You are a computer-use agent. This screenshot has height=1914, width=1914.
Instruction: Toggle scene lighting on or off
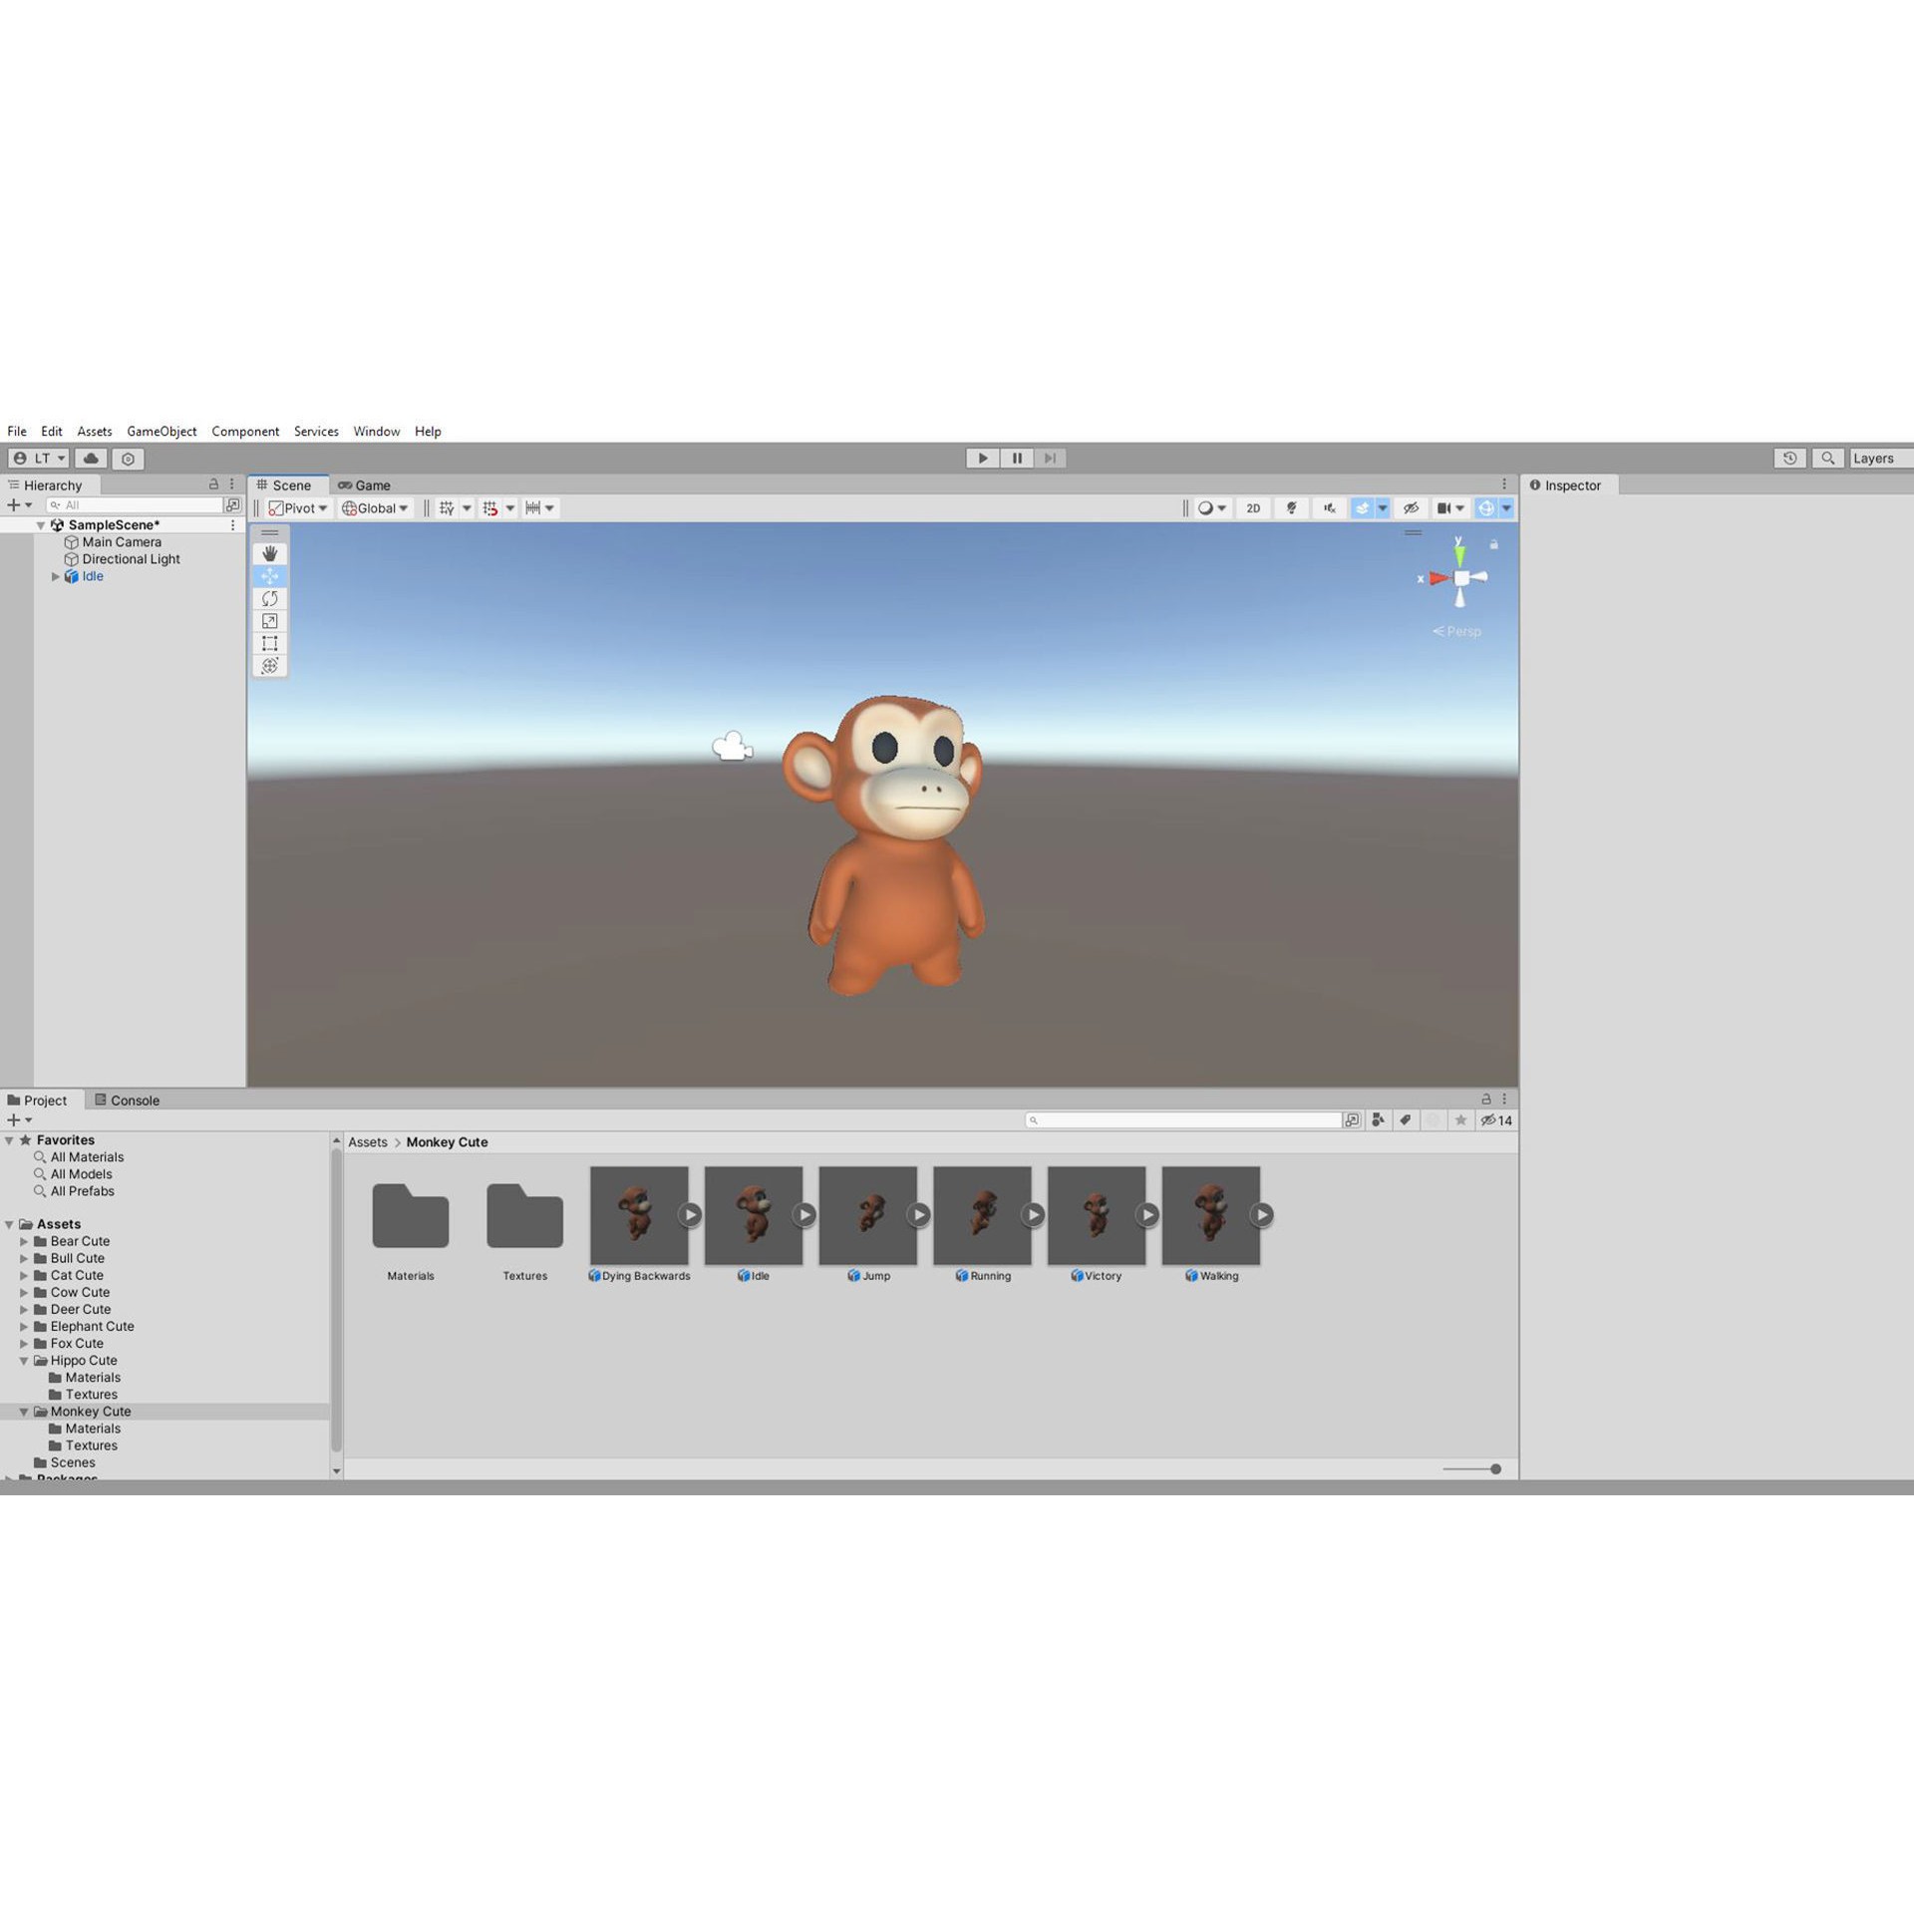1291,508
